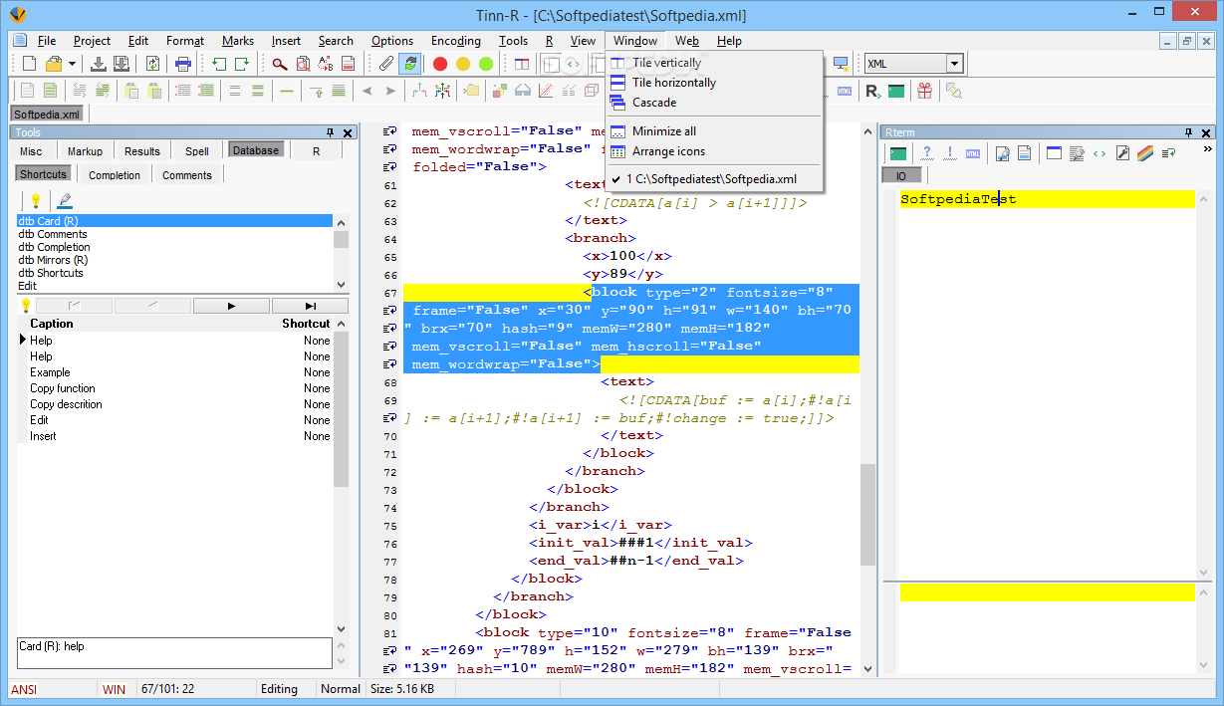Select the Example row in the shortcuts table

tap(175, 372)
